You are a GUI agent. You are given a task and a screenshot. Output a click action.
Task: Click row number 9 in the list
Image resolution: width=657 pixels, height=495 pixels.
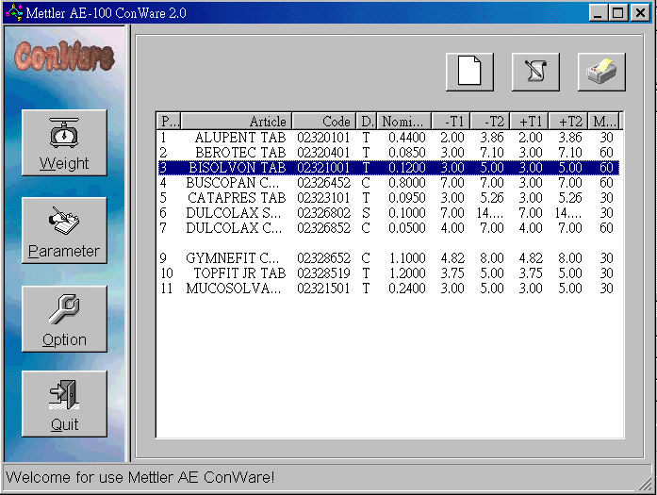point(163,258)
